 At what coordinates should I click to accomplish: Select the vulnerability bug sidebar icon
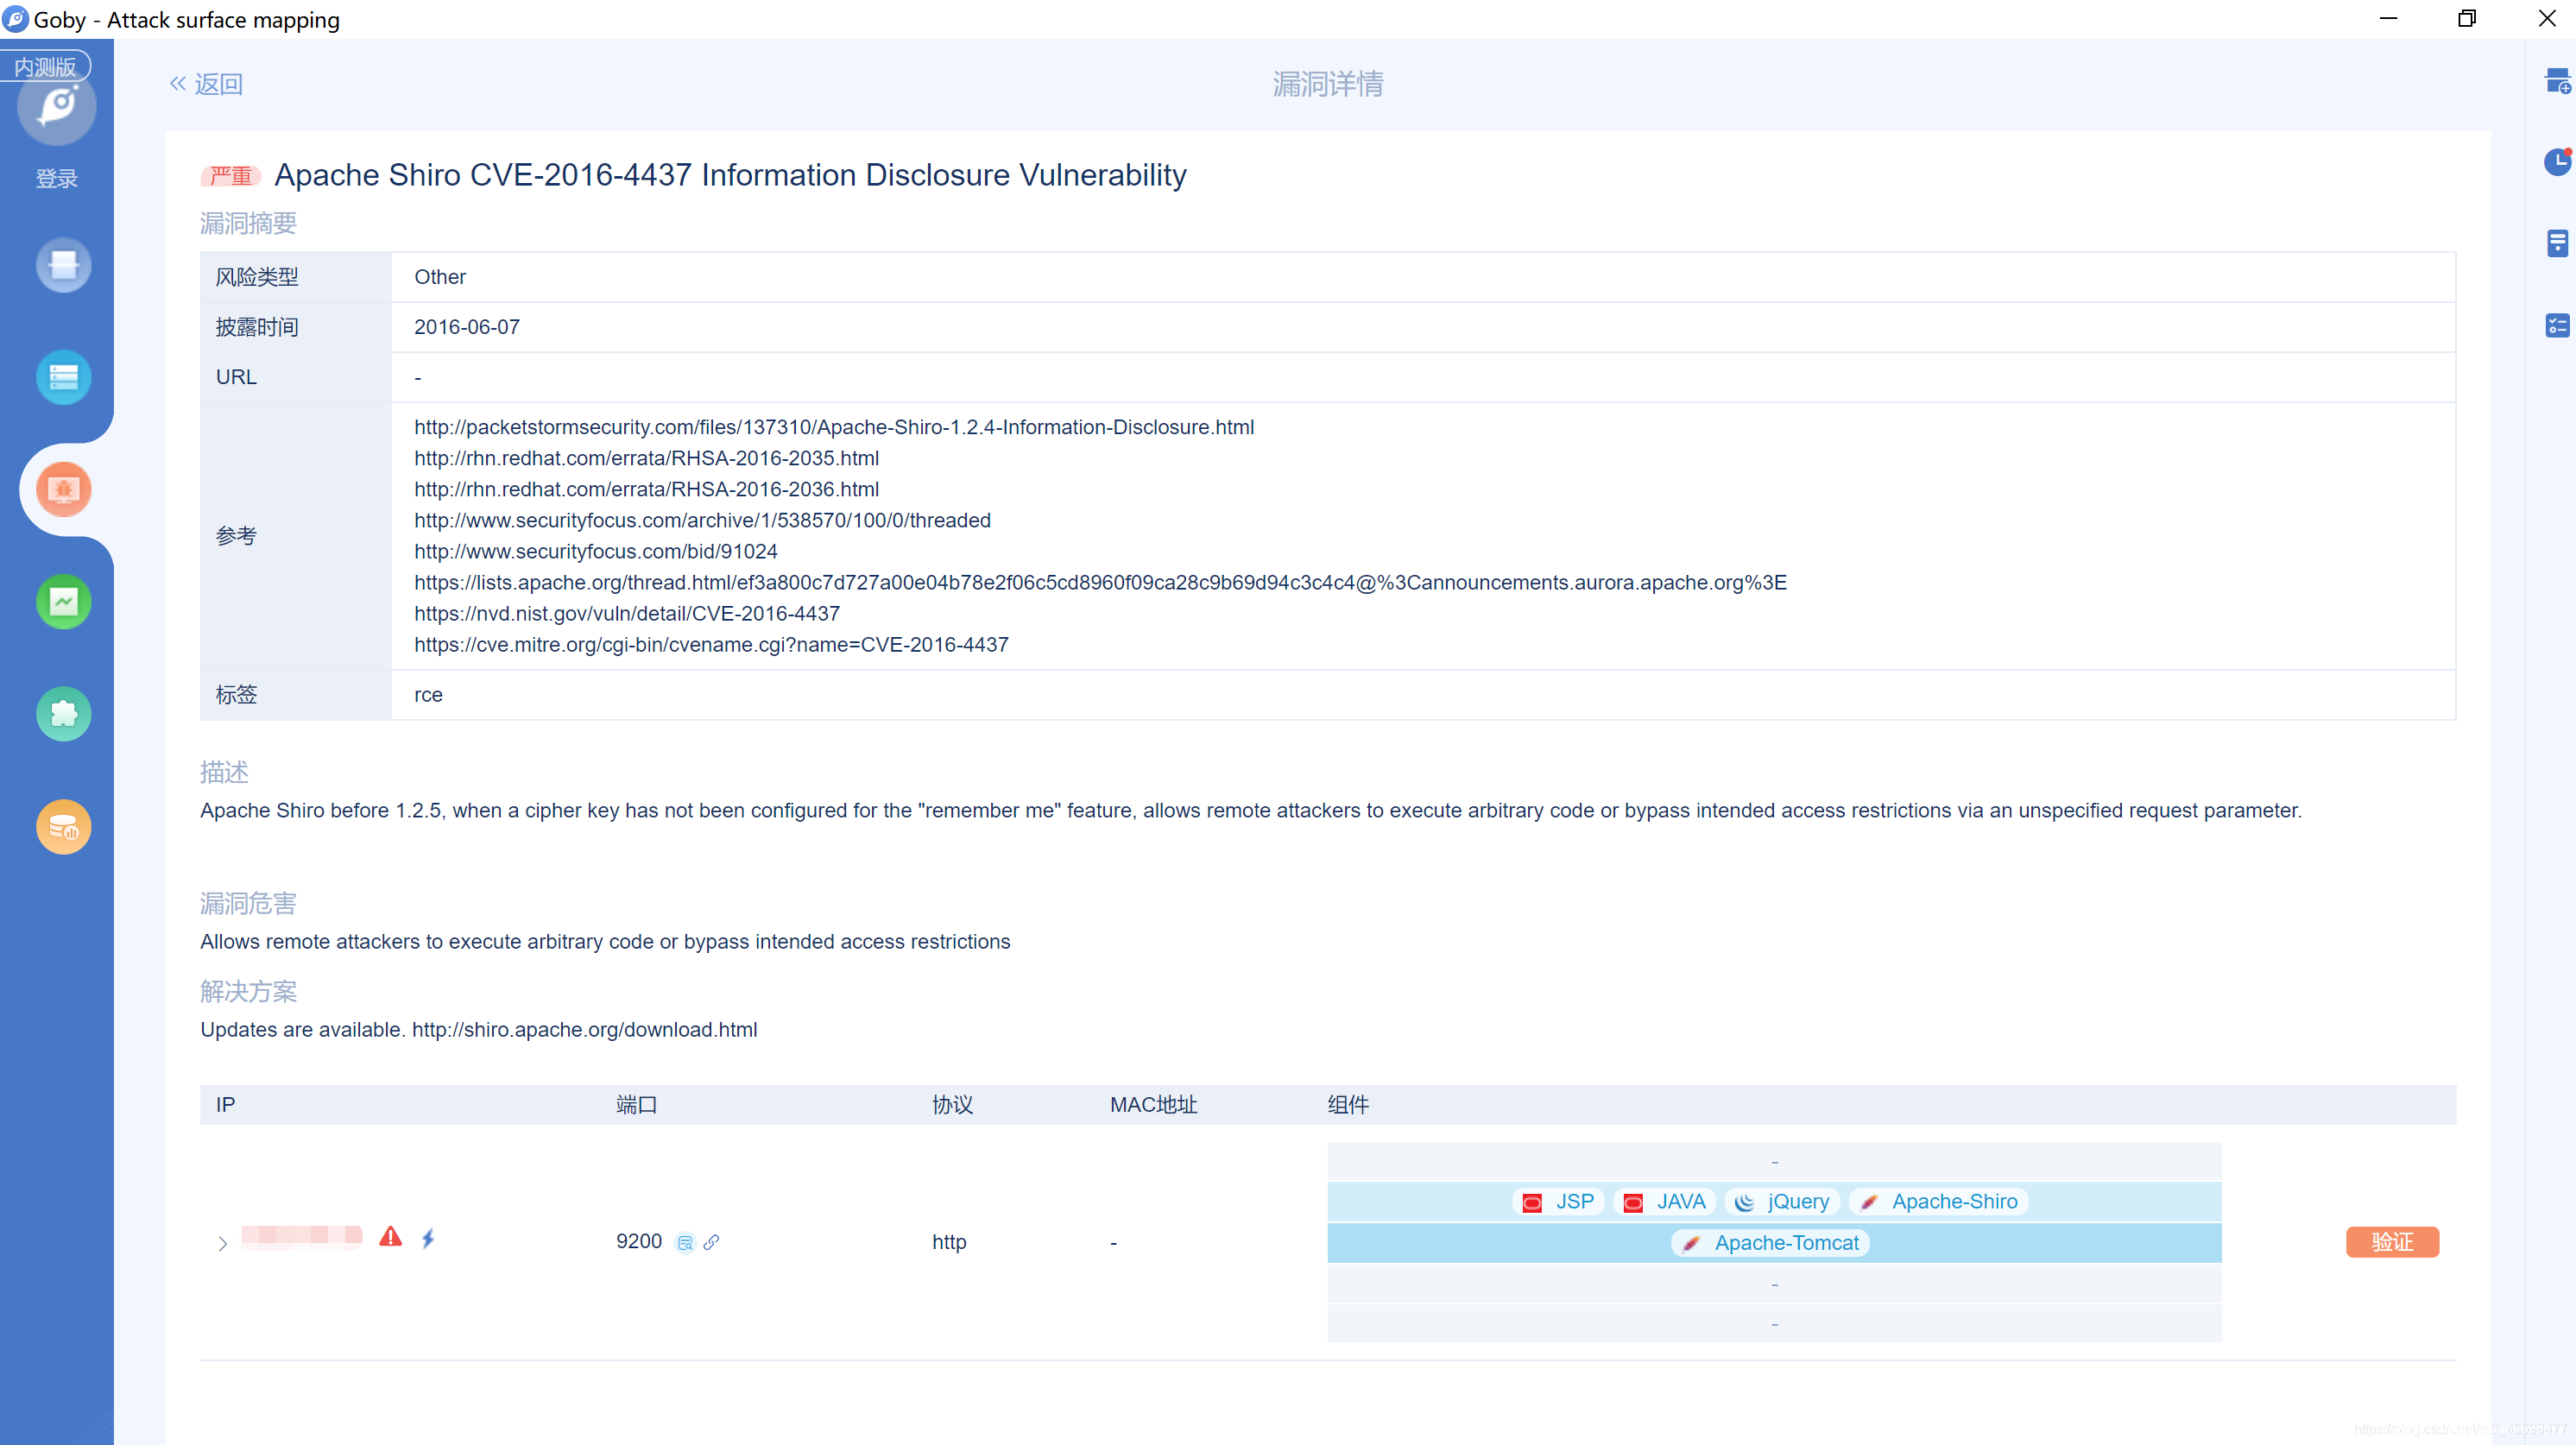point(63,489)
